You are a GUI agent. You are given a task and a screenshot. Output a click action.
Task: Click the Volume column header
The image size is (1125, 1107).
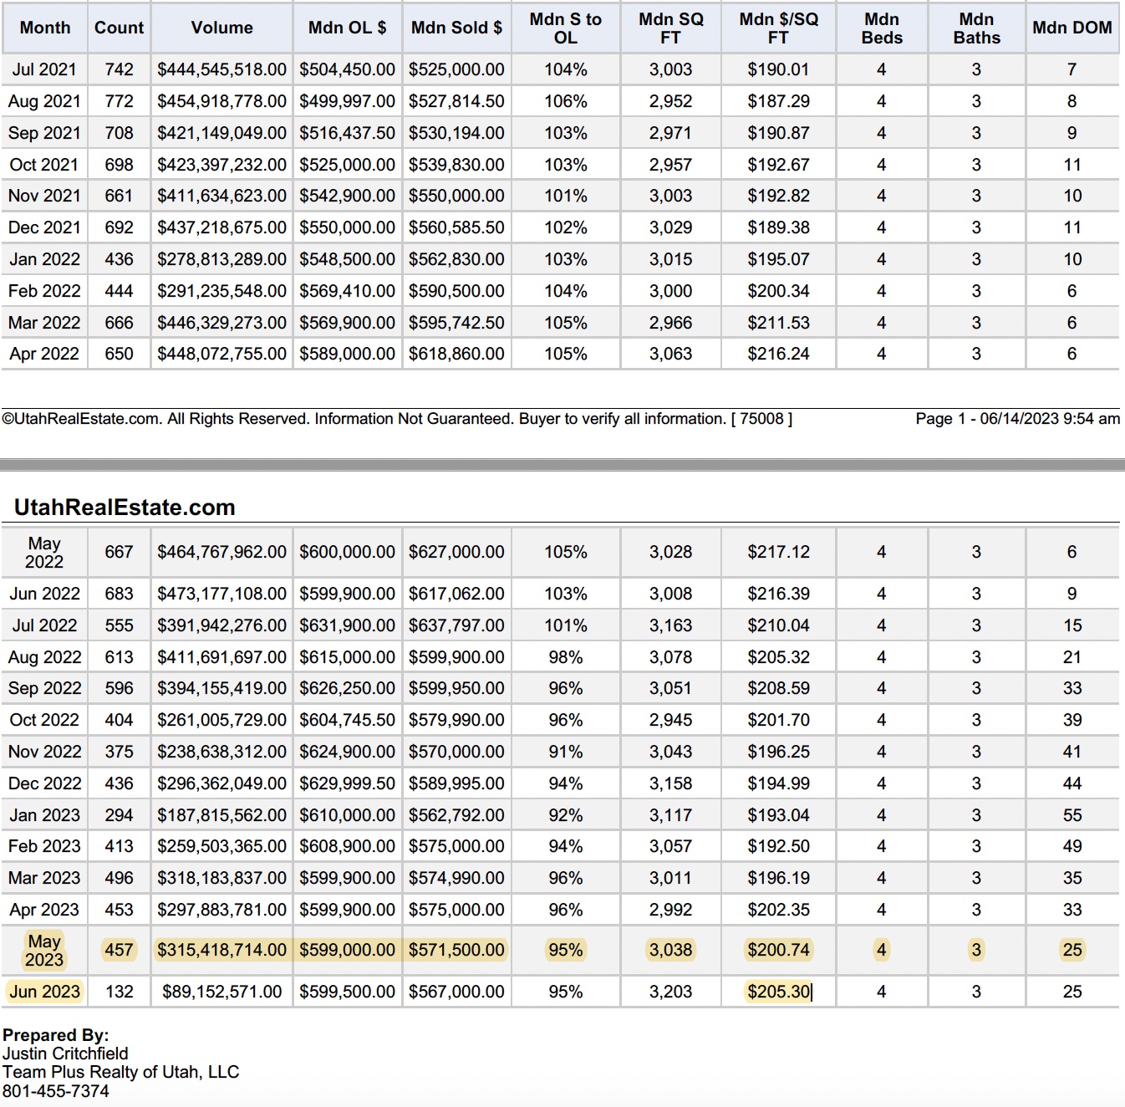pos(221,28)
